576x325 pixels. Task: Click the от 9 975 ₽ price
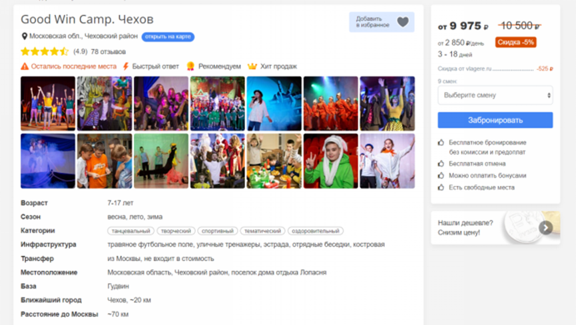[463, 26]
